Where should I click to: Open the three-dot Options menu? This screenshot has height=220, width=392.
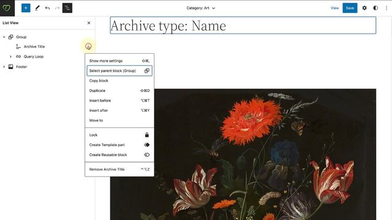386,8
